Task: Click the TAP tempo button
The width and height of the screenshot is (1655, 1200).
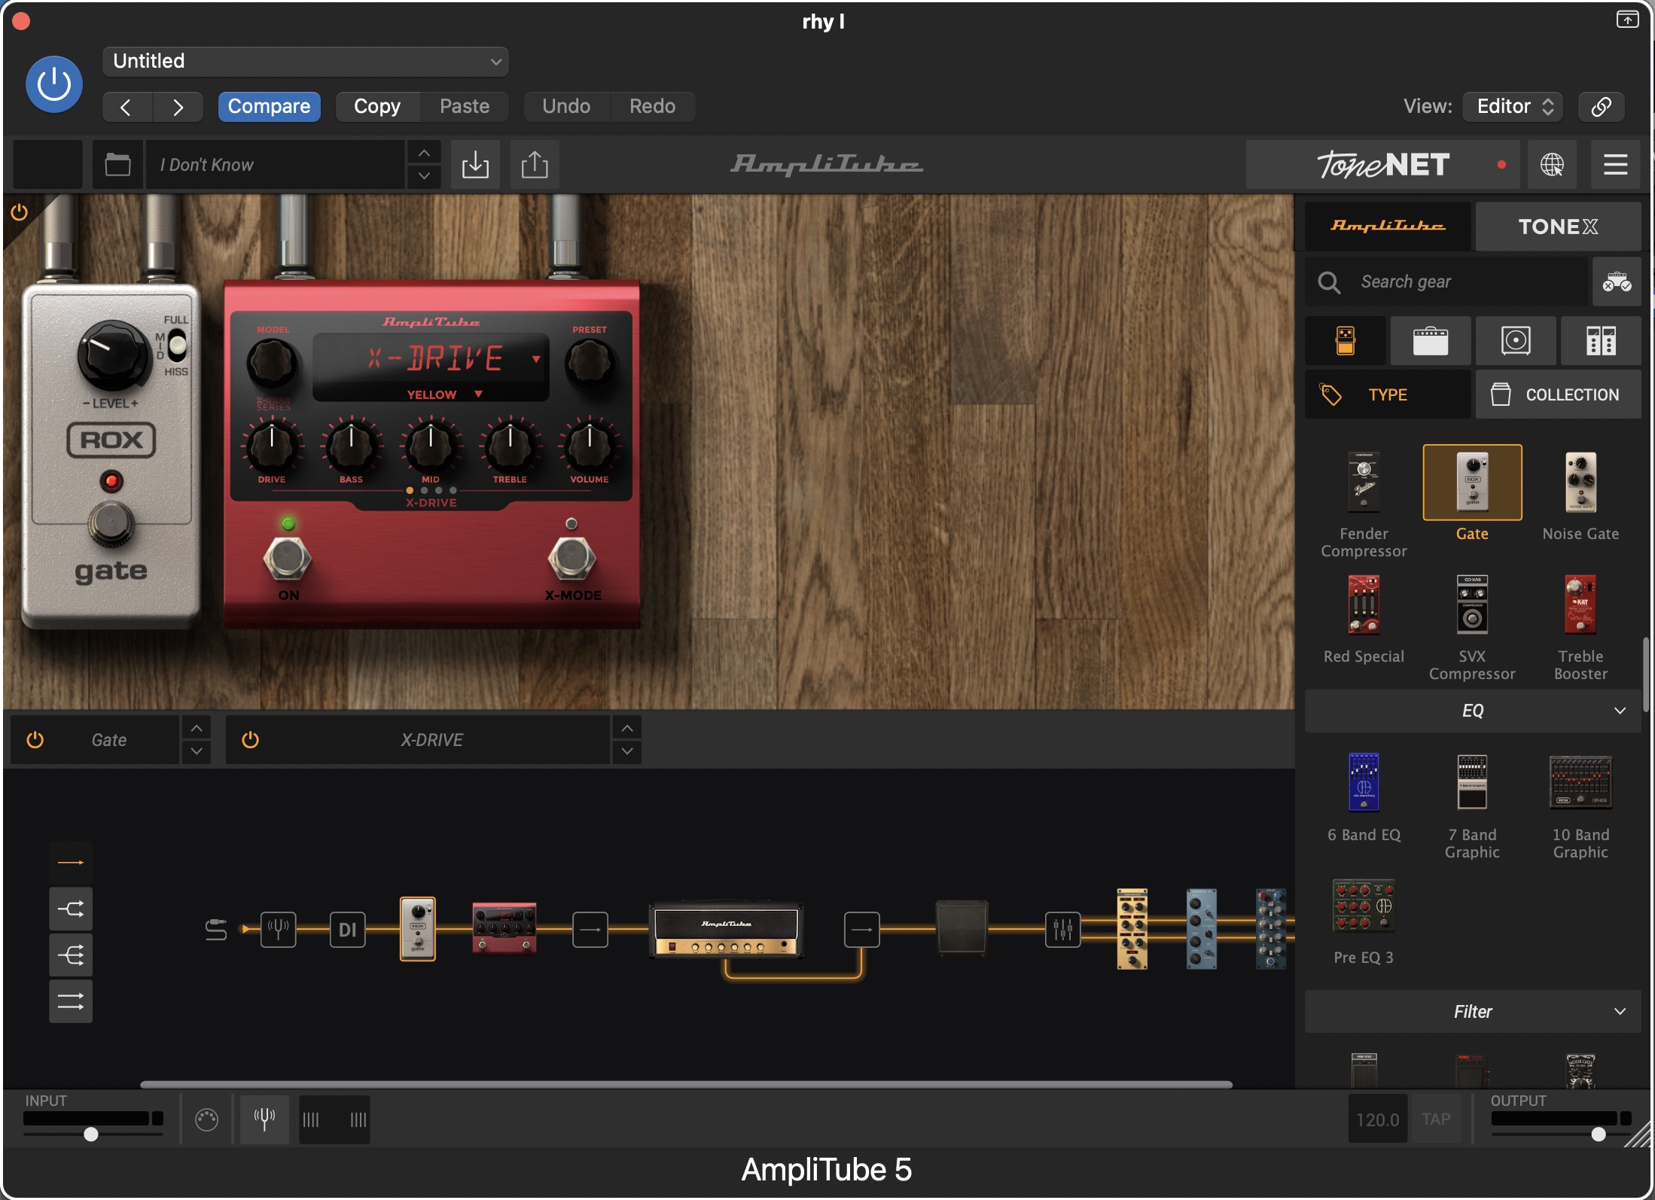Action: click(x=1436, y=1119)
